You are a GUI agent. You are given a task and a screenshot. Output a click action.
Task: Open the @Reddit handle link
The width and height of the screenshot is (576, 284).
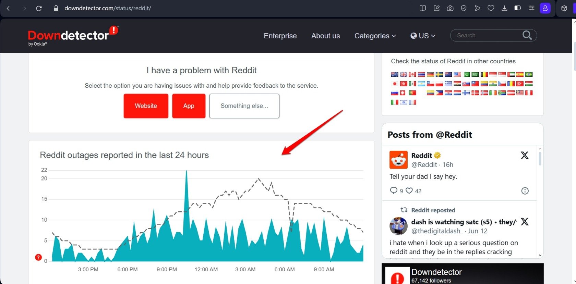click(424, 165)
